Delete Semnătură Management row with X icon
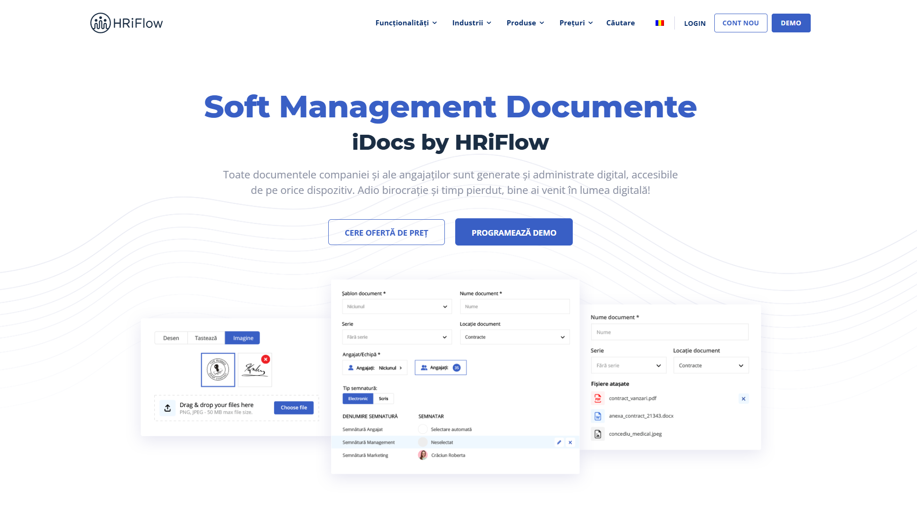Screen dimensions: 917x507 570,442
